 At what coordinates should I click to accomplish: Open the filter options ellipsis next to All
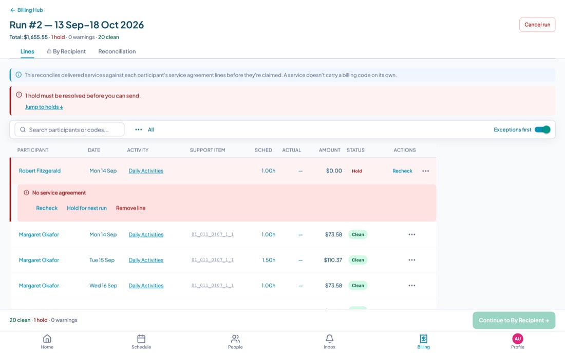pyautogui.click(x=138, y=129)
